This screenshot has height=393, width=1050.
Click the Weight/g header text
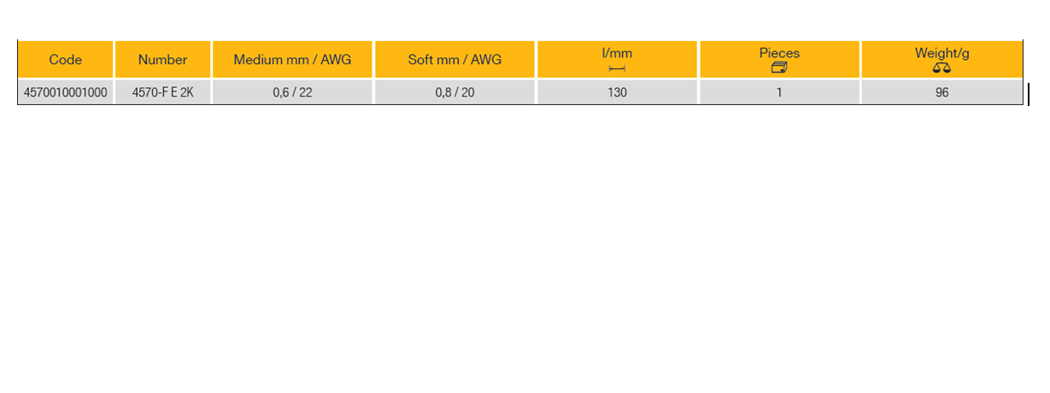[941, 53]
